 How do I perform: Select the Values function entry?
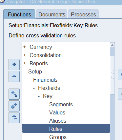(x=57, y=112)
